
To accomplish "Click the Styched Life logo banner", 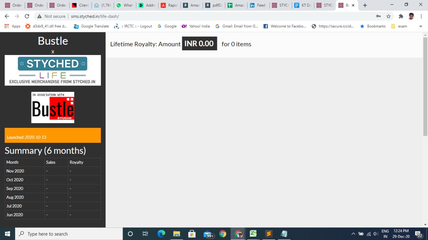I will coord(53,70).
